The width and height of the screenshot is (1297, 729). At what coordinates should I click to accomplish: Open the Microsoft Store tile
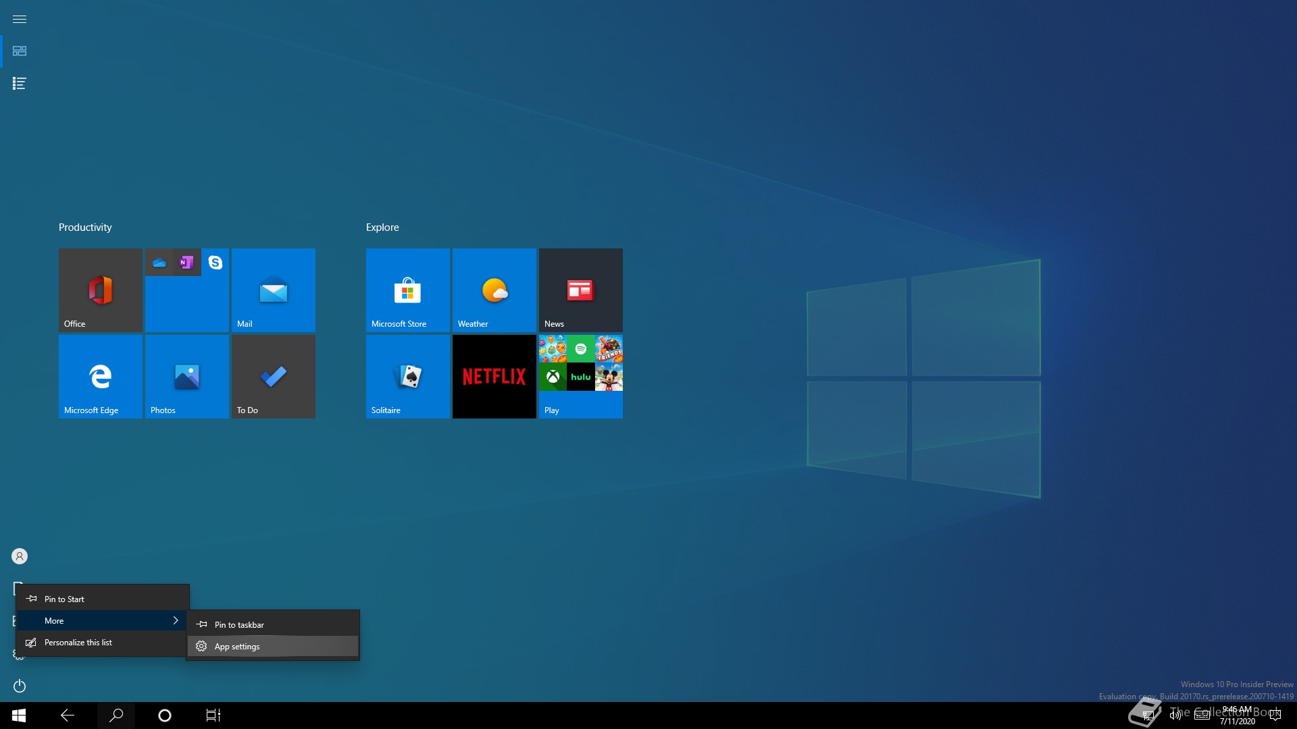[408, 290]
